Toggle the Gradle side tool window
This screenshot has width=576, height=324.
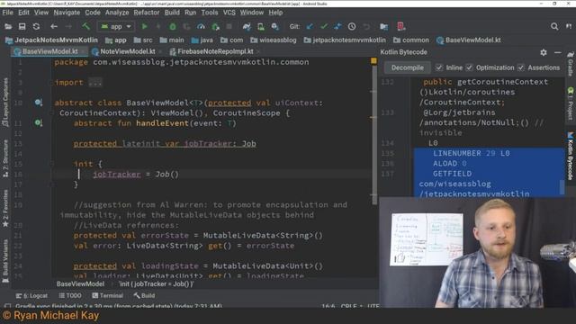pos(571,64)
